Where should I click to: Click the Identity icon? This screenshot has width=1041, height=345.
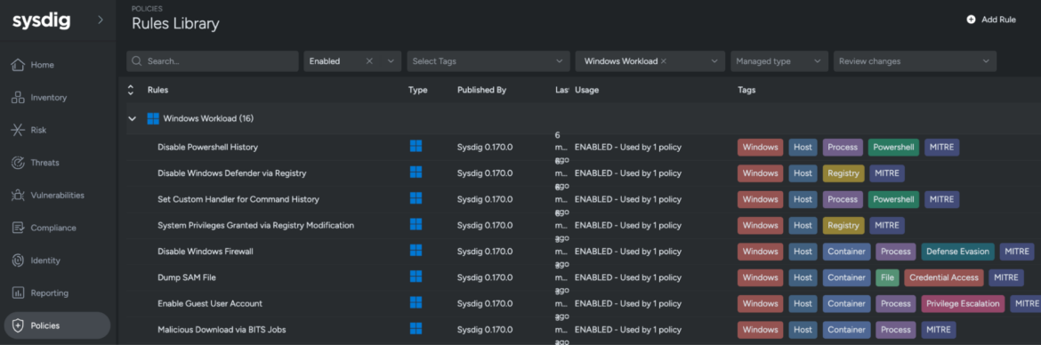pyautogui.click(x=18, y=260)
